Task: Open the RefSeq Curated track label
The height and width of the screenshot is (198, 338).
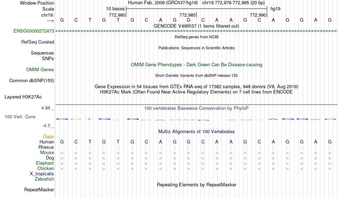Action: tap(37, 42)
